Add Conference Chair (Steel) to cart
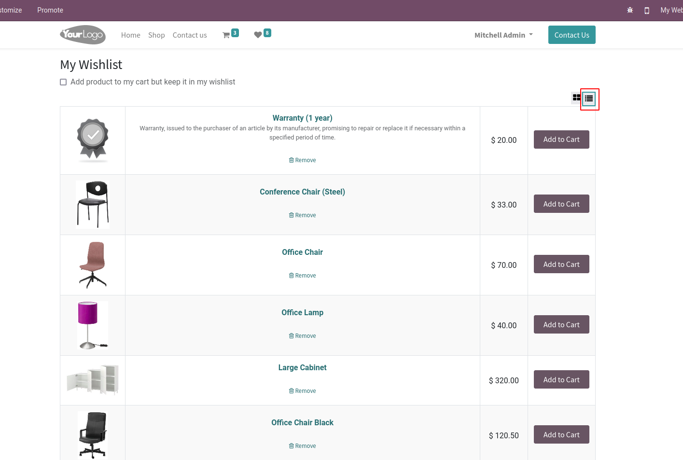 [x=561, y=204]
